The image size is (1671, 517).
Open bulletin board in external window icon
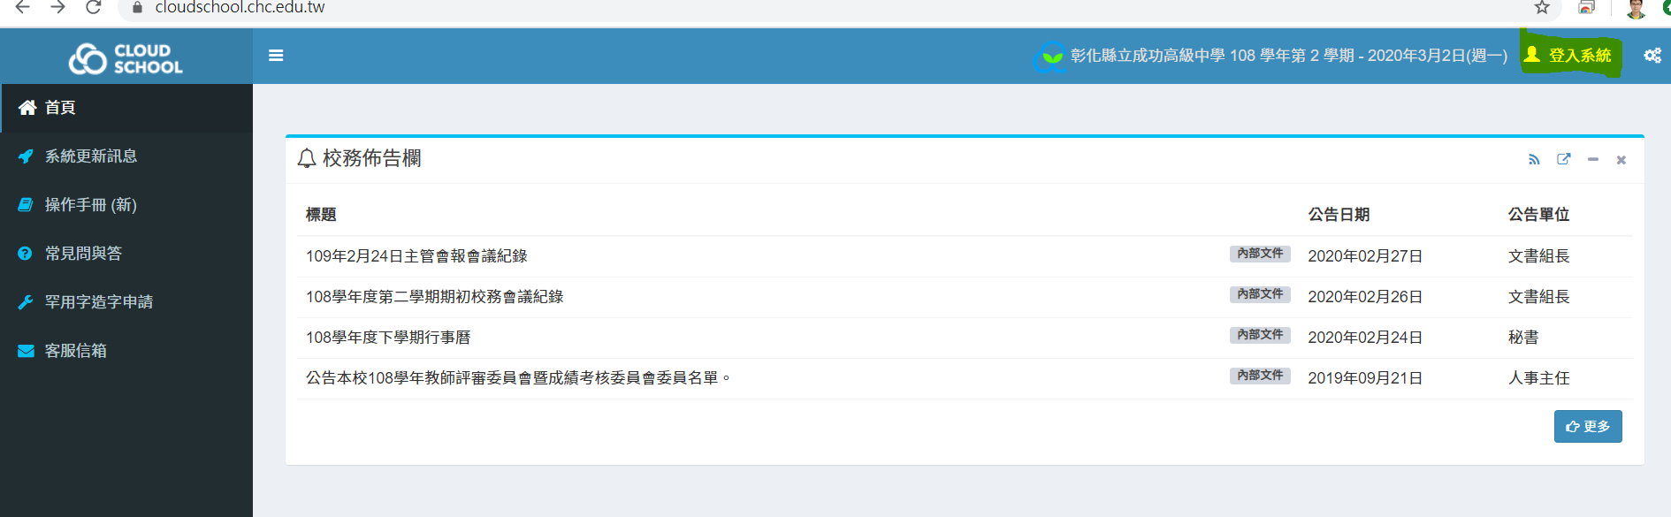1563,159
